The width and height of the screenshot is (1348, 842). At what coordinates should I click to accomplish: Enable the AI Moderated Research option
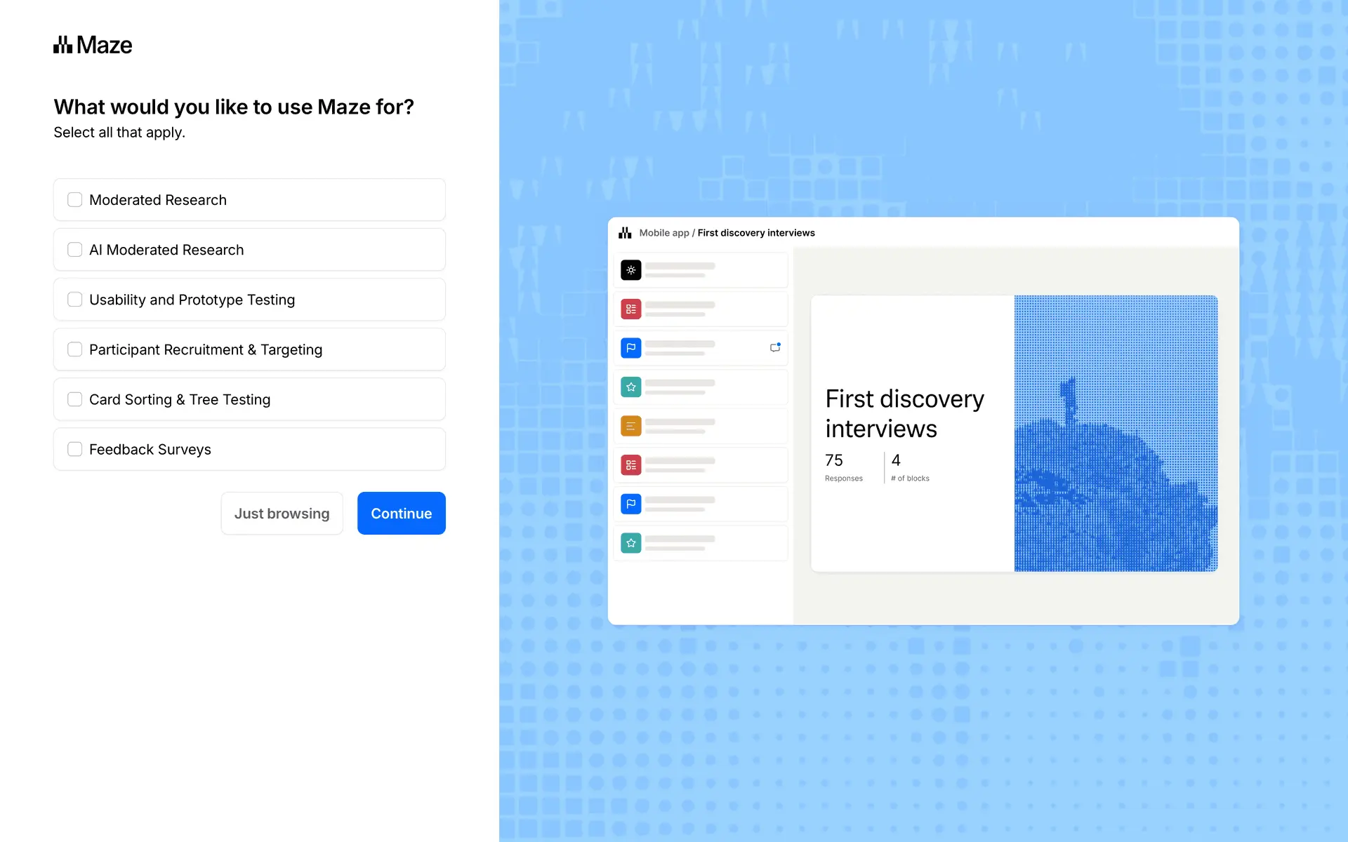(75, 250)
